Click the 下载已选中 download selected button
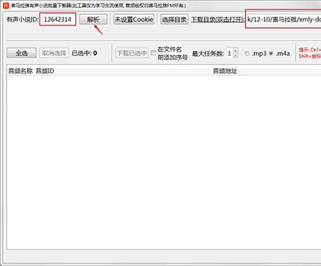The image size is (321, 266). tap(132, 53)
